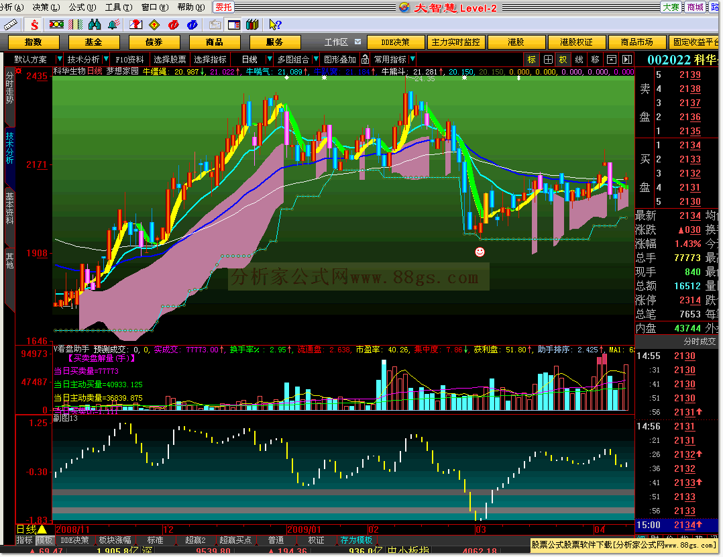Image resolution: width=723 pixels, height=557 pixels.
Task: Click the colored stripes icon
Action: (x=75, y=24)
